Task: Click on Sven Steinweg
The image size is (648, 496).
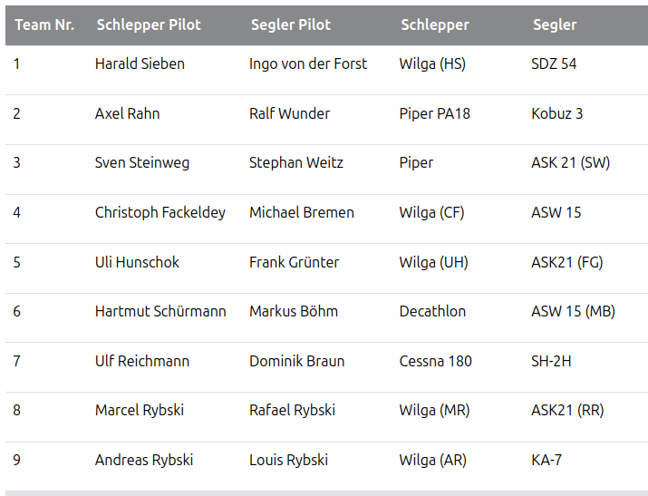Action: coord(142,163)
